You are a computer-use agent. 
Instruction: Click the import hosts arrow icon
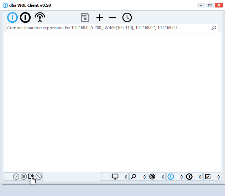[31, 176]
